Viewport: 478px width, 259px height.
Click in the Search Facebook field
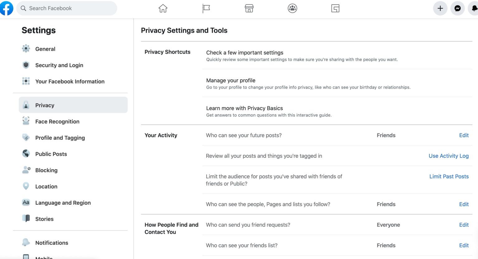68,8
